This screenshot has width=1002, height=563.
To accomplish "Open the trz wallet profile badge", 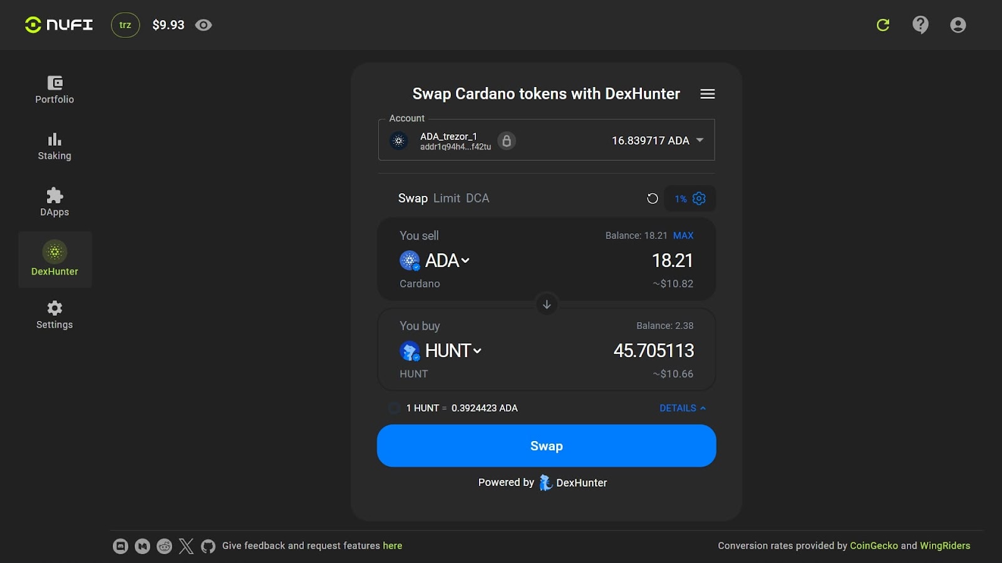I will (125, 25).
